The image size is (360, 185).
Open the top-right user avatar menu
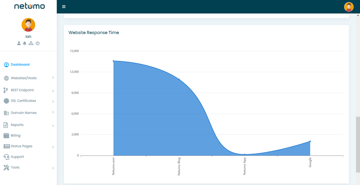349,6
